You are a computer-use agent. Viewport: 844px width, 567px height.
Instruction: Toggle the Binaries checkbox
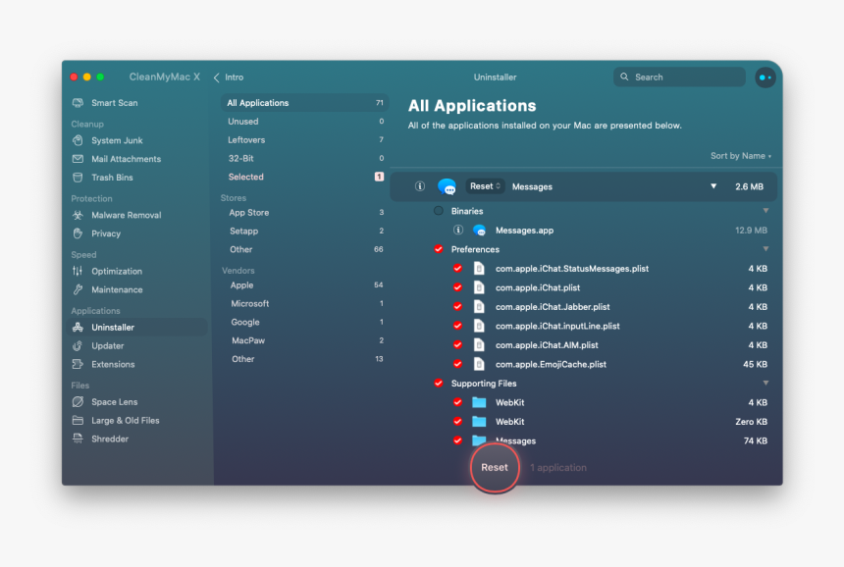click(439, 211)
